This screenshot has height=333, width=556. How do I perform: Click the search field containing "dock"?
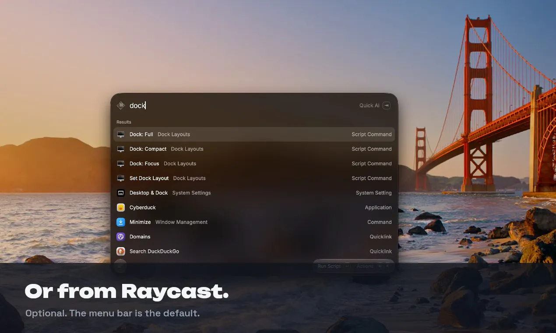pyautogui.click(x=241, y=105)
